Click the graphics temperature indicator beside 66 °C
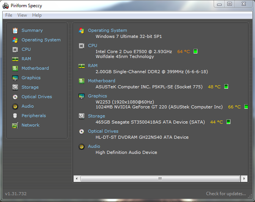 tap(246, 106)
